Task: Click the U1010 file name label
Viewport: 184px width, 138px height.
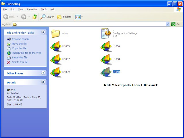Action: tap(116, 72)
